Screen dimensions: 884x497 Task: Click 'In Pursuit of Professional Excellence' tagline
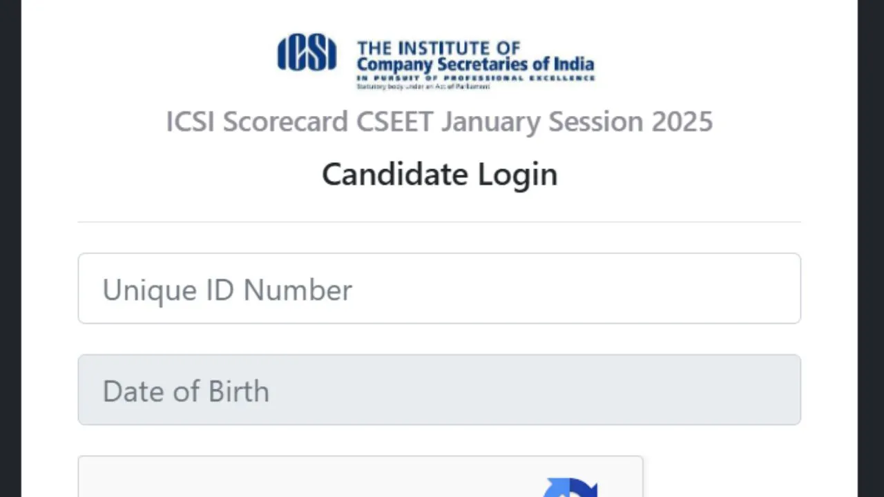point(475,79)
